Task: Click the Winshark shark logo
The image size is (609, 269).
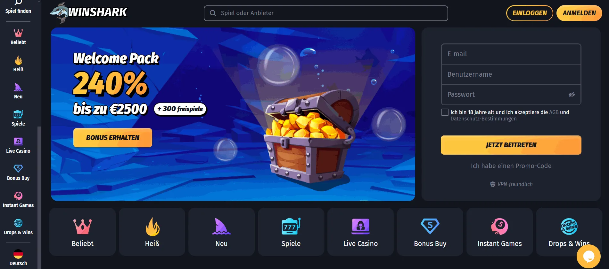Action: [89, 13]
